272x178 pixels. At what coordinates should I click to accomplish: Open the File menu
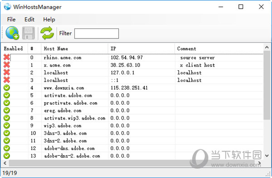click(11, 19)
